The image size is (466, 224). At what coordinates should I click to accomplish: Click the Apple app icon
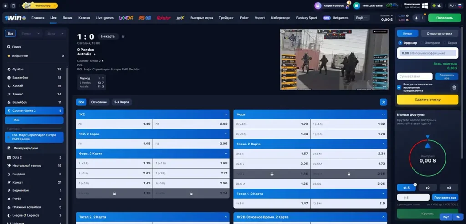click(439, 5)
